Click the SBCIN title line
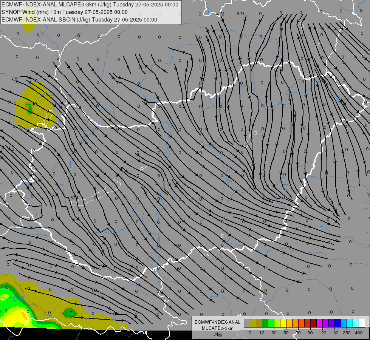 [79, 20]
